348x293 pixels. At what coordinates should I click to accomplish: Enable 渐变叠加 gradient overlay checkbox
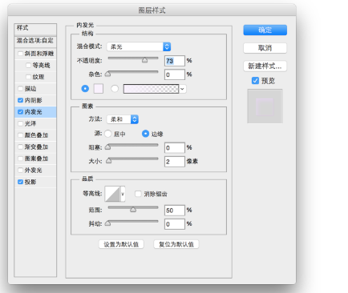[20, 146]
